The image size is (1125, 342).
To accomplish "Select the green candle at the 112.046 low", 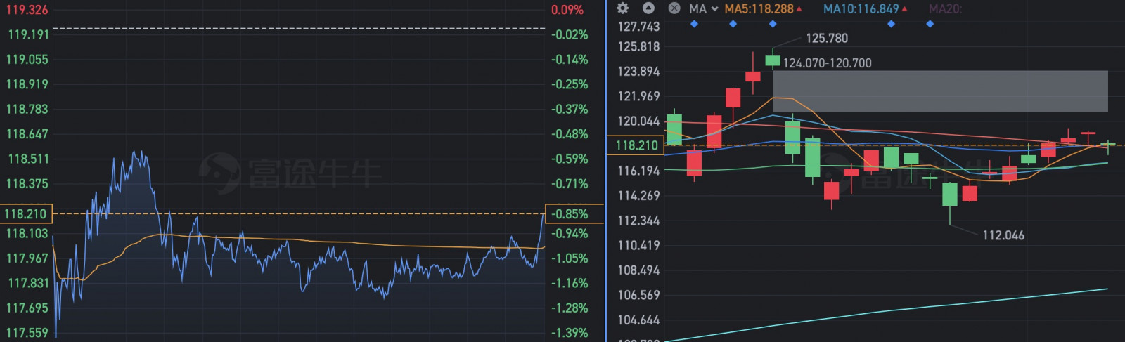I will pyautogui.click(x=949, y=195).
